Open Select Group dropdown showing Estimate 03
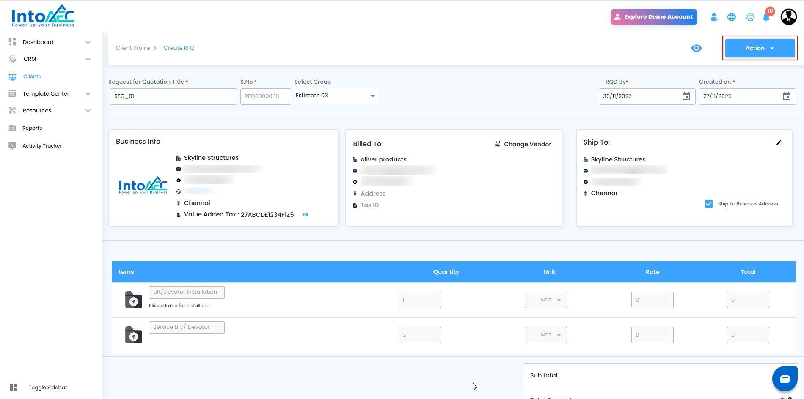The width and height of the screenshot is (804, 399). 336,96
